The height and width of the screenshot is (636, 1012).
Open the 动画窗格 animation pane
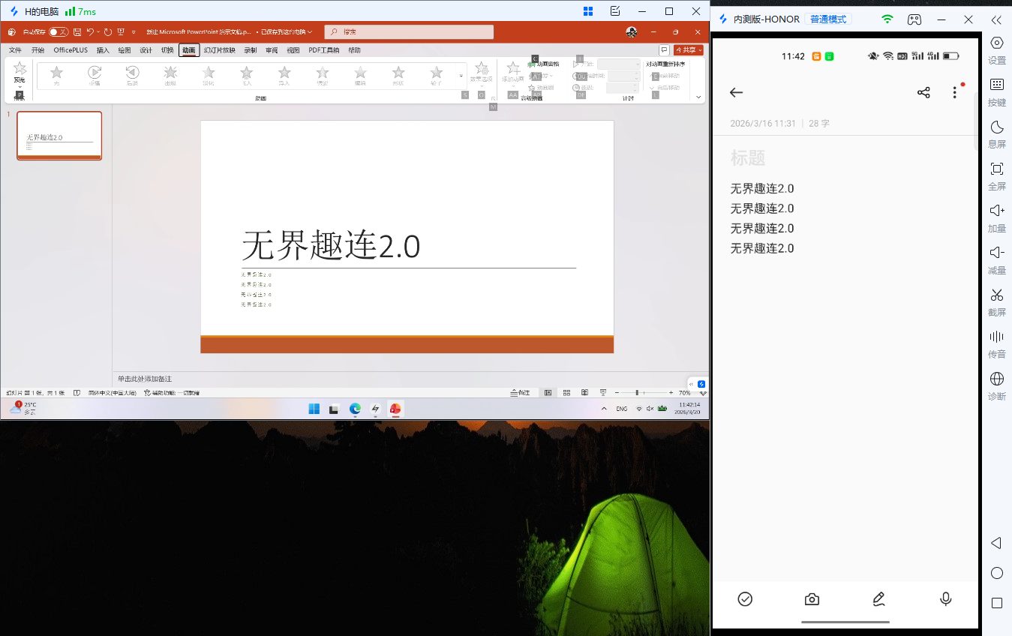pos(546,64)
